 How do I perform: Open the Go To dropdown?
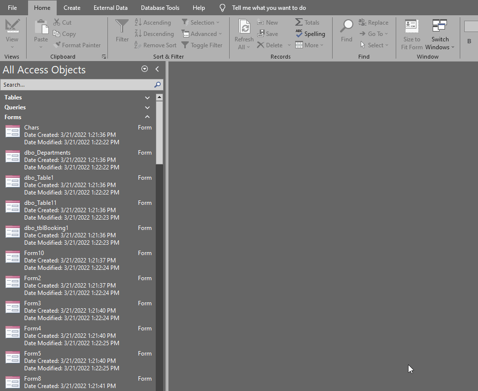click(x=374, y=34)
